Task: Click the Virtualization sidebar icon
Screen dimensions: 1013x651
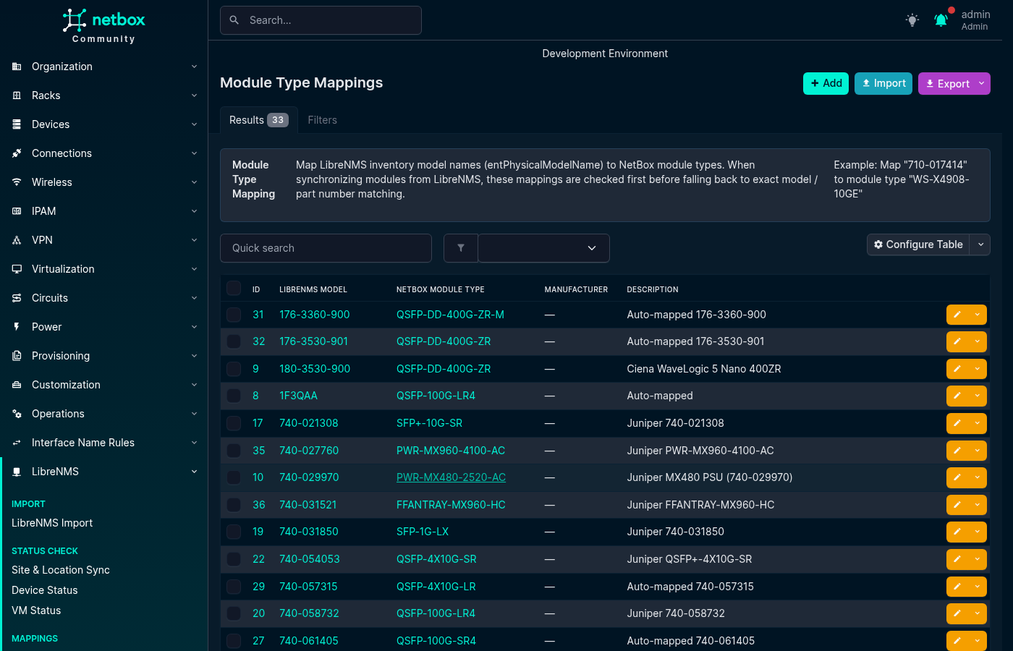Action: pos(17,269)
